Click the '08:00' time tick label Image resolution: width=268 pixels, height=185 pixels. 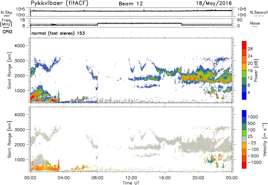tap(97, 178)
